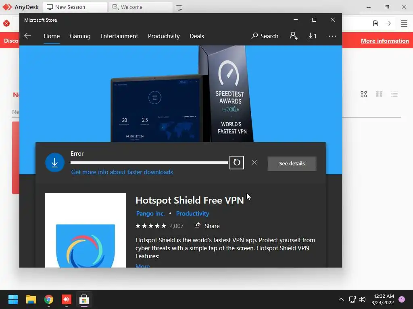Cancel the errored download with X
Screen dimensions: 413x309
(254, 163)
